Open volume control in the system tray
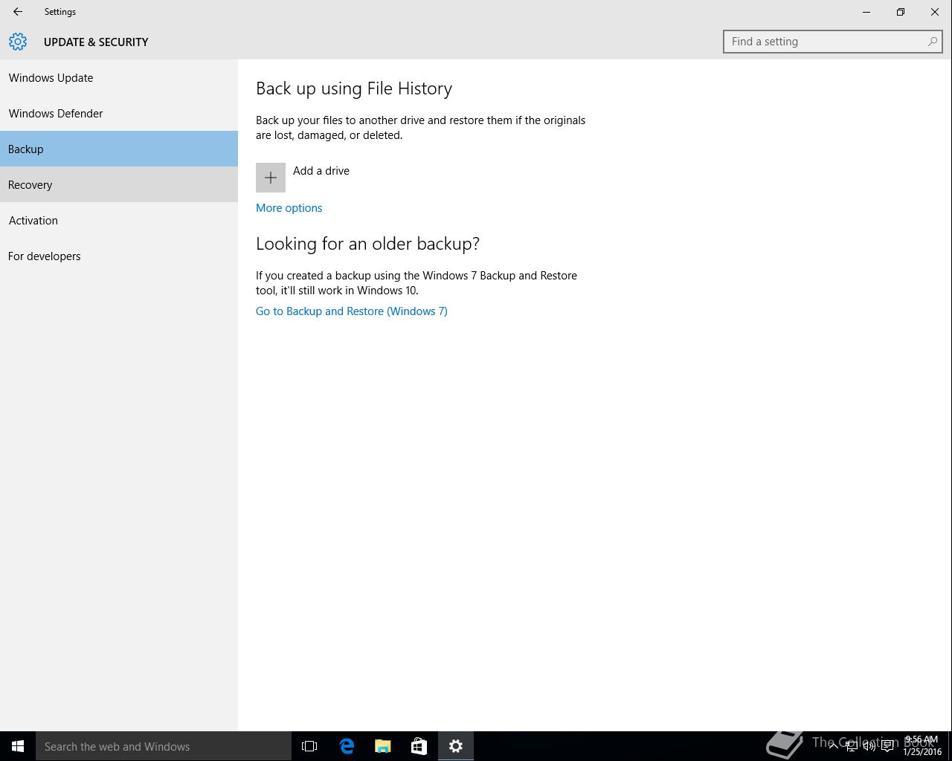952x761 pixels. (x=869, y=746)
